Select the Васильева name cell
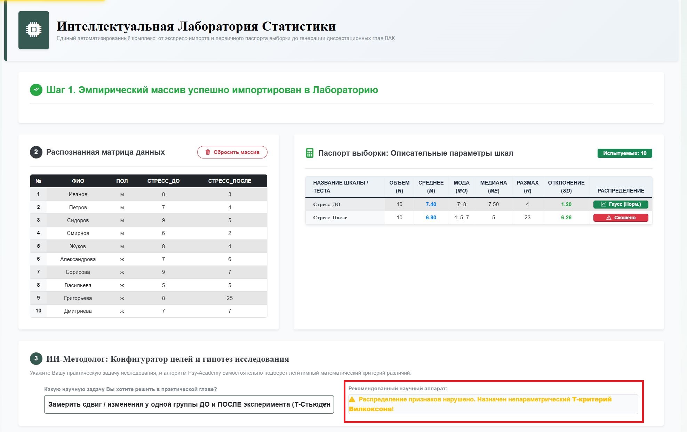Image resolution: width=687 pixels, height=432 pixels. click(x=78, y=285)
